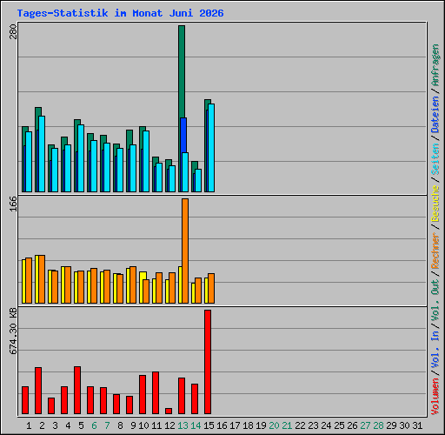
Task: Click green weekend day label '7'
Action: pyautogui.click(x=107, y=425)
